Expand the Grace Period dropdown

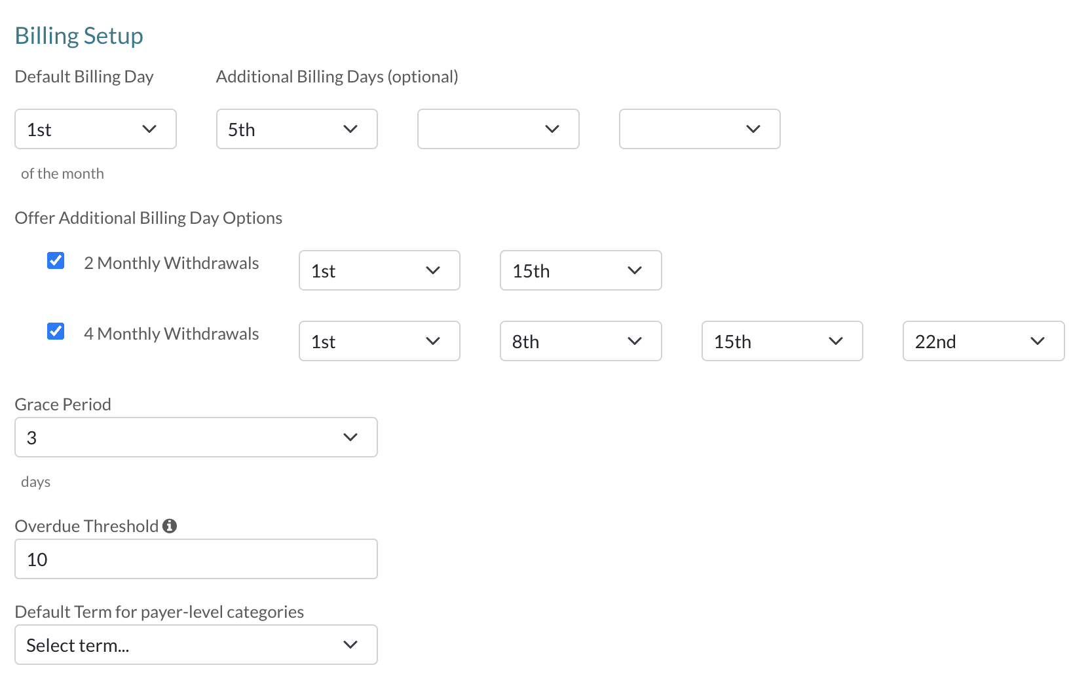[x=196, y=437]
